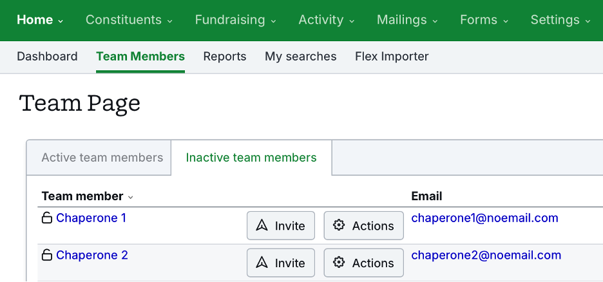Open the Constituents dropdown menu
The image size is (603, 282).
click(x=129, y=20)
